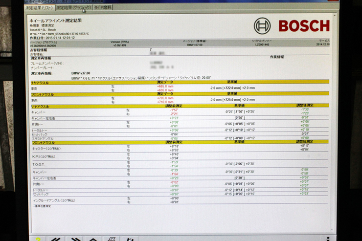Click Version (FWA) value v5.0b1409
The width and height of the screenshot is (362, 241).
pos(119,45)
